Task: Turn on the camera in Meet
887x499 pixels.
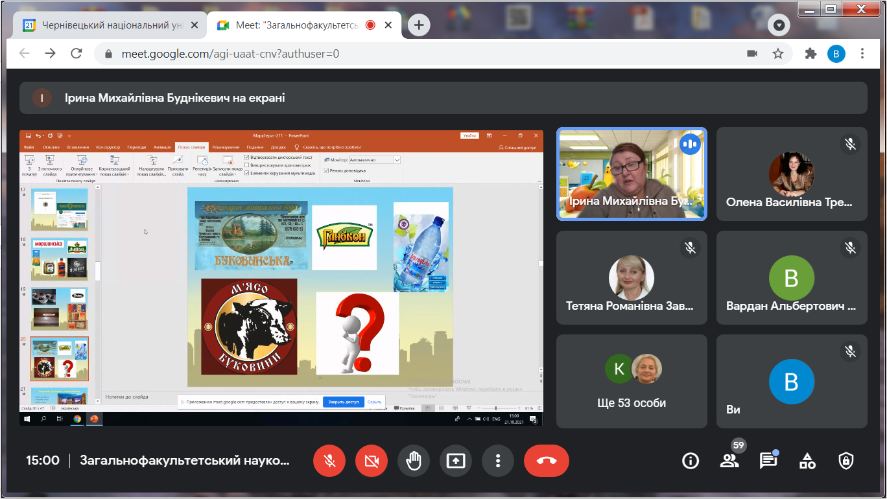Action: [372, 461]
